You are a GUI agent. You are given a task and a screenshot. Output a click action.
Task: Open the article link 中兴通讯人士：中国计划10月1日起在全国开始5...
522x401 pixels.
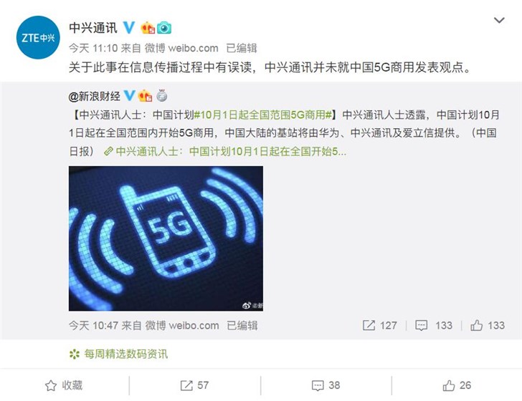[x=225, y=152]
